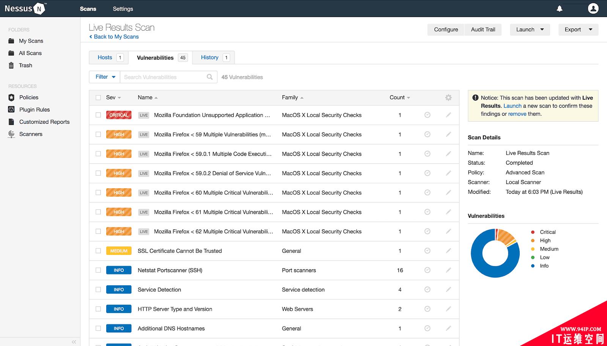The width and height of the screenshot is (607, 346).
Task: Click the Nessus logo icon
Action: click(x=39, y=9)
